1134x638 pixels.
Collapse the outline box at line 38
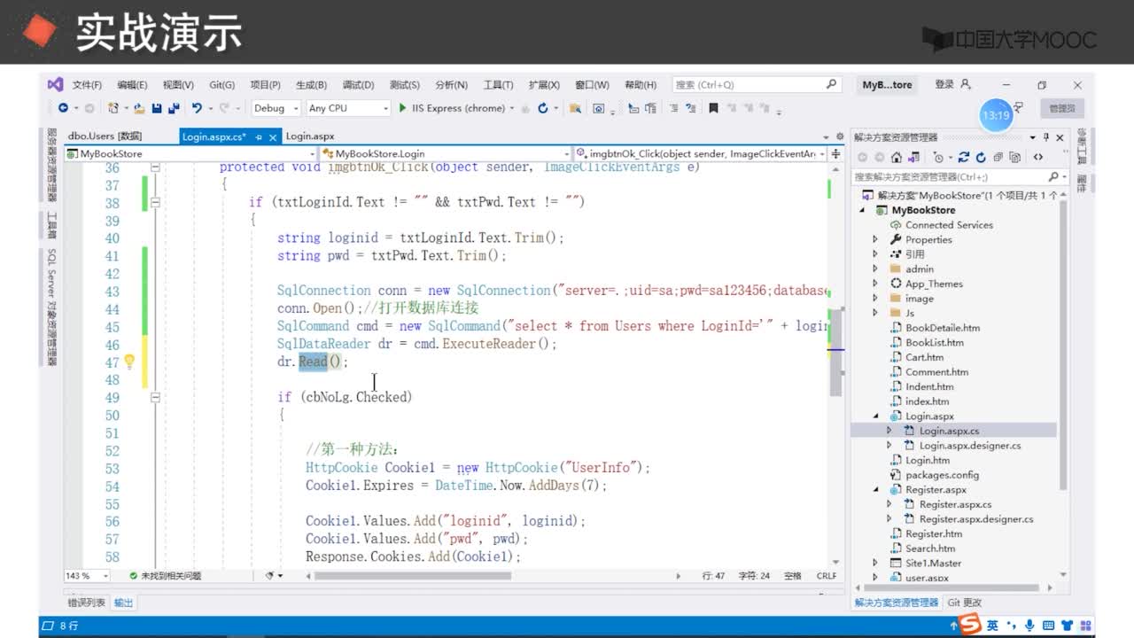pyautogui.click(x=156, y=202)
